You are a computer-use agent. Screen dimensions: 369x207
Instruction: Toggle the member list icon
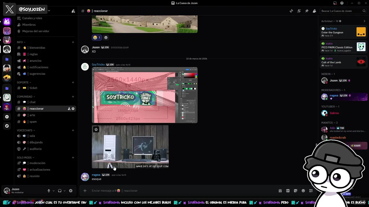(x=315, y=11)
